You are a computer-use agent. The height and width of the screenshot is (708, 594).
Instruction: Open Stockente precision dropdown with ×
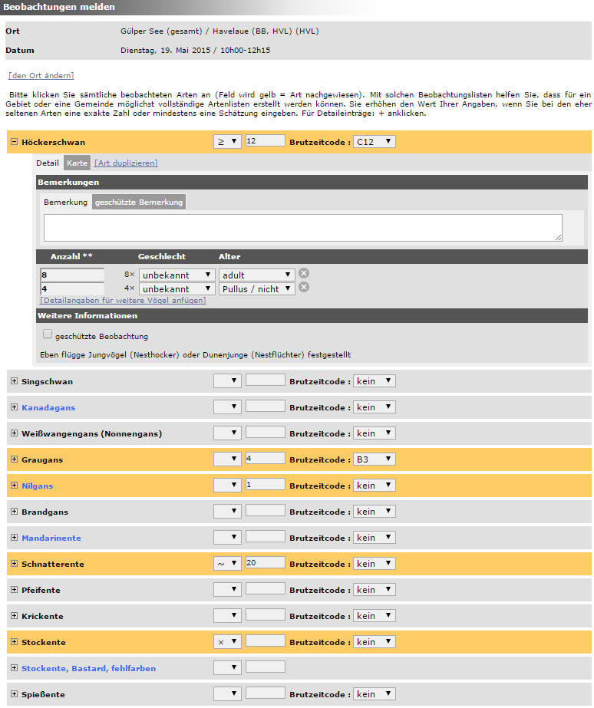point(227,641)
